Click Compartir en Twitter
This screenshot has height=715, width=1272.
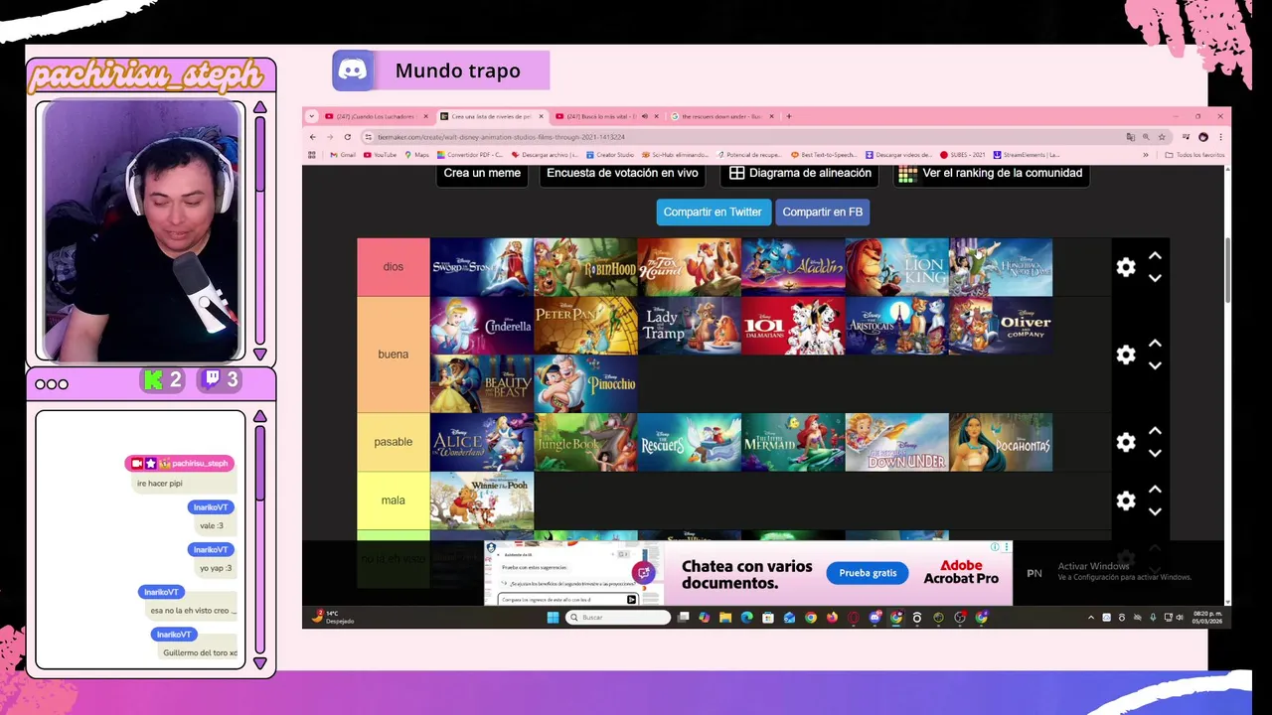tap(713, 212)
